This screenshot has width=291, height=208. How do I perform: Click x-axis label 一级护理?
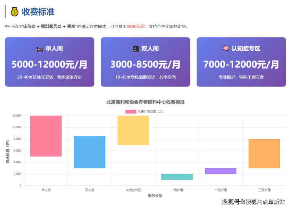[177, 190]
